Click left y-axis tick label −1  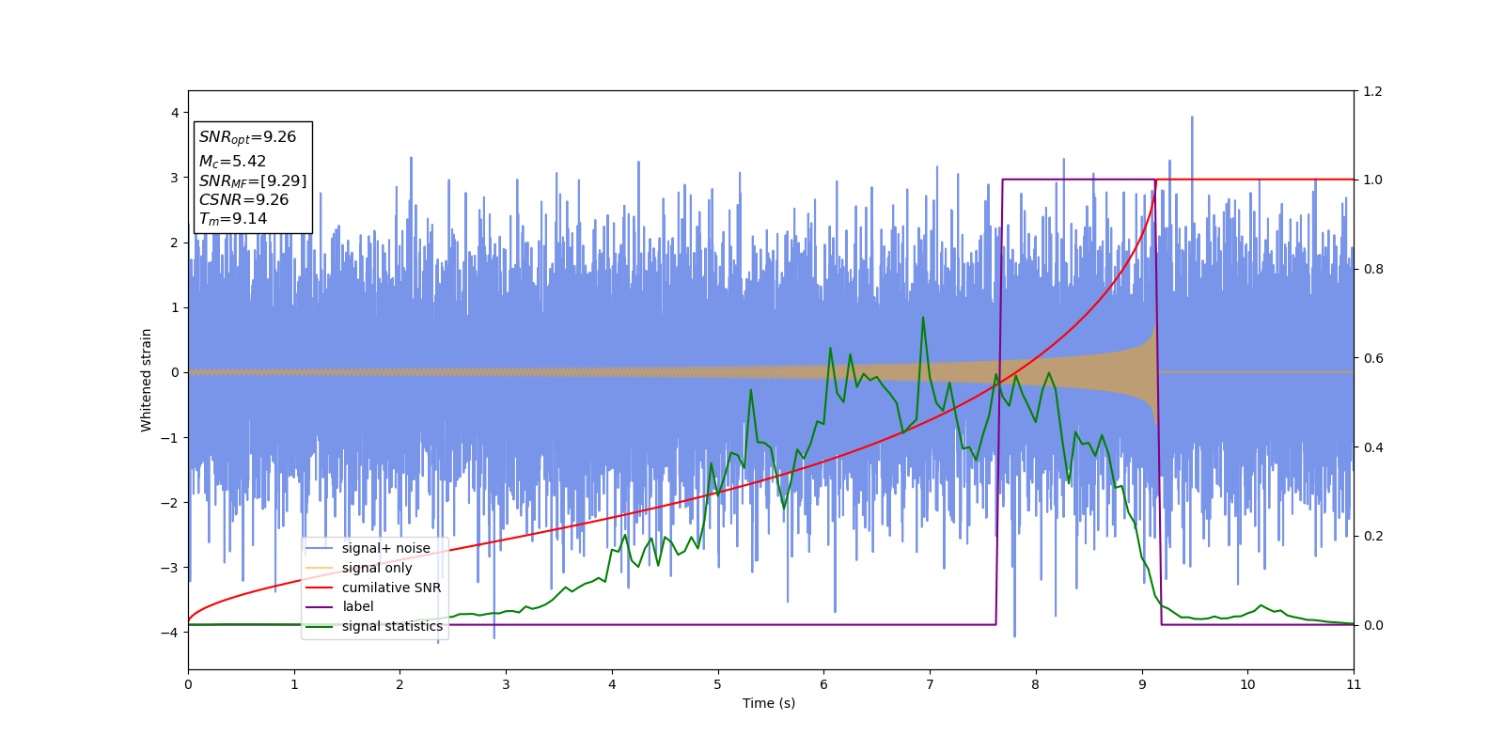click(169, 438)
